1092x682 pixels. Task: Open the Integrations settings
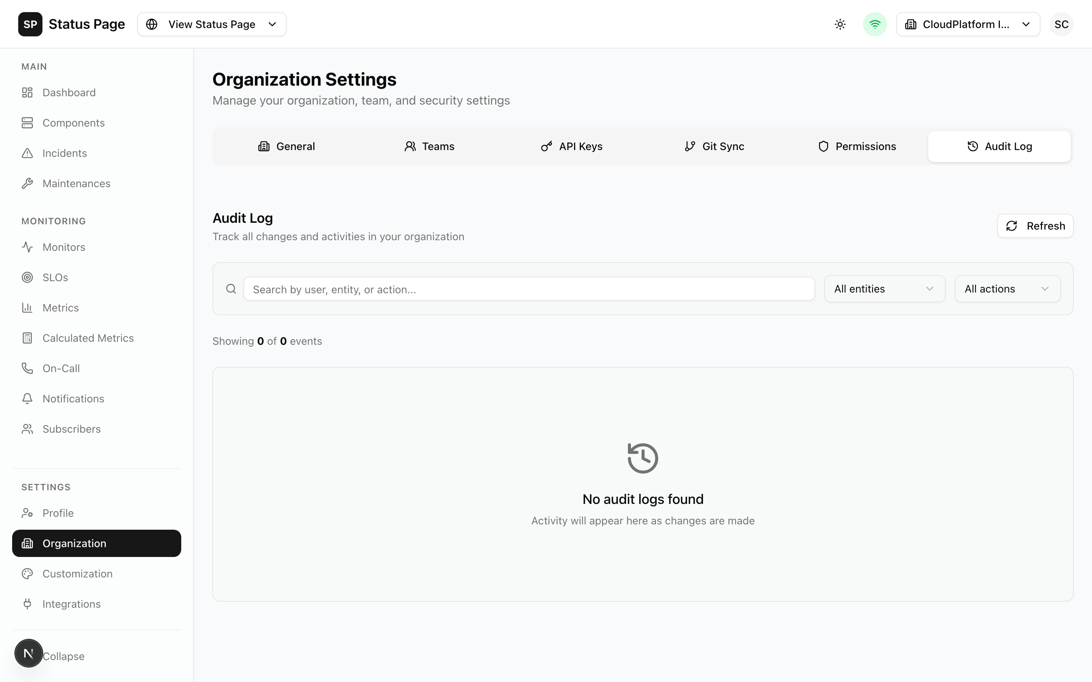click(72, 604)
